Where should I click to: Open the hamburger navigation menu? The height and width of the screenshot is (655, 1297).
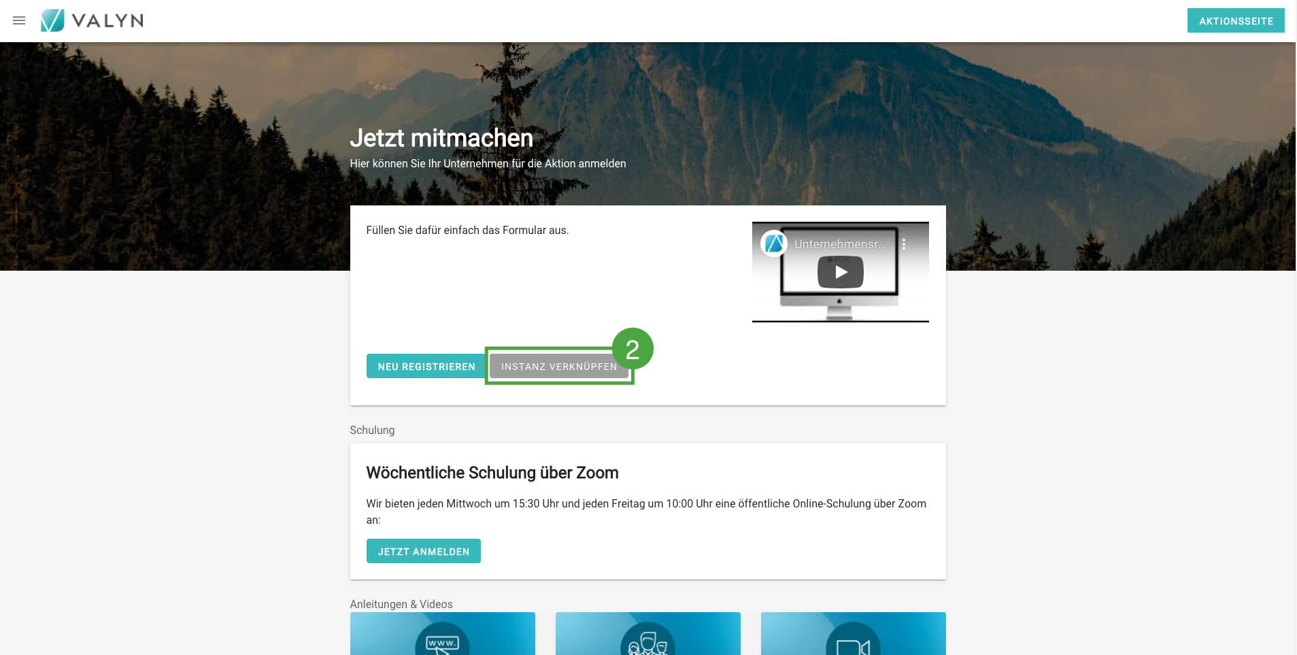pyautogui.click(x=19, y=20)
